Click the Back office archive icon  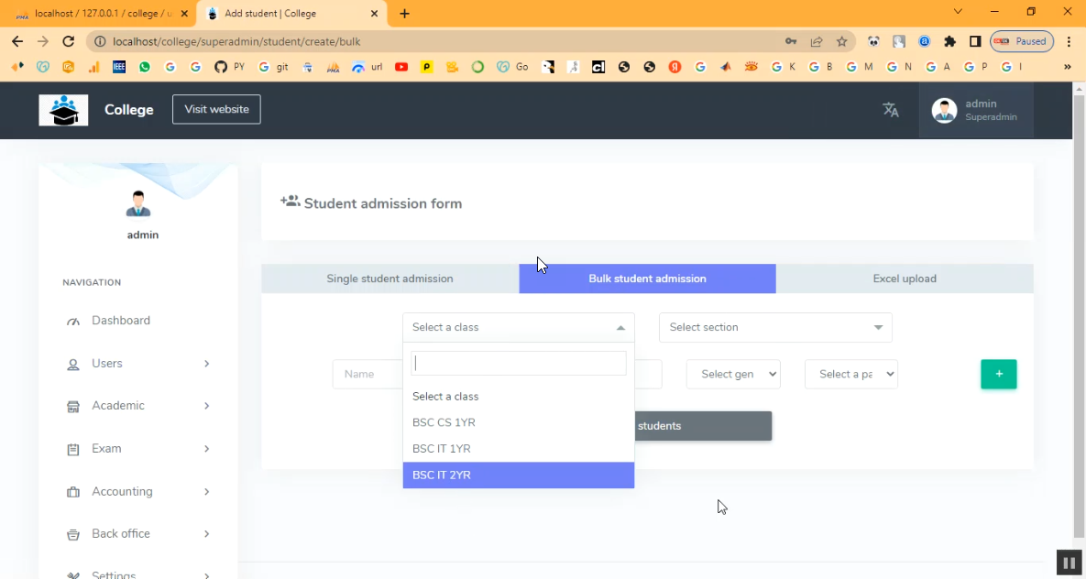coord(73,535)
